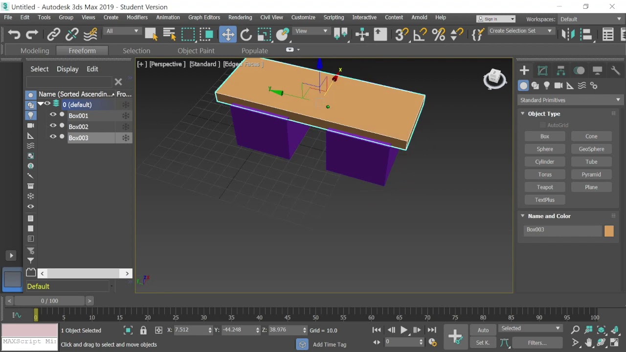Click the Filters... button
The image size is (626, 352).
pyautogui.click(x=537, y=343)
